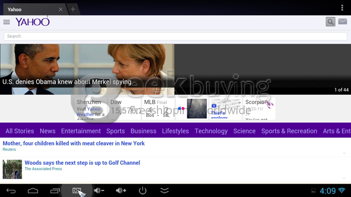Open Android recent apps button
Screen dimensions: 351x197
(x=55, y=190)
